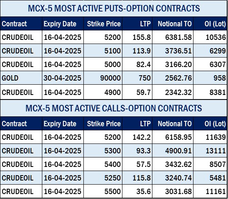Select the 5250 strike price call cell
Image resolution: width=228 pixels, height=199 pixels.
(x=103, y=178)
